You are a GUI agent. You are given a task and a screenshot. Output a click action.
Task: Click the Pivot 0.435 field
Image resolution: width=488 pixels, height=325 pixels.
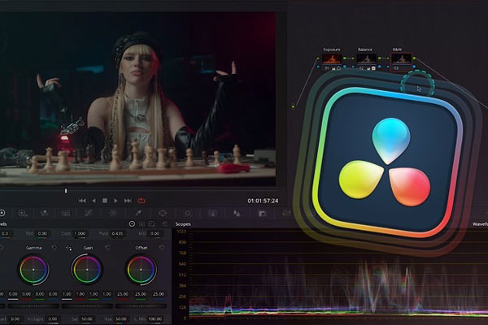click(x=117, y=233)
